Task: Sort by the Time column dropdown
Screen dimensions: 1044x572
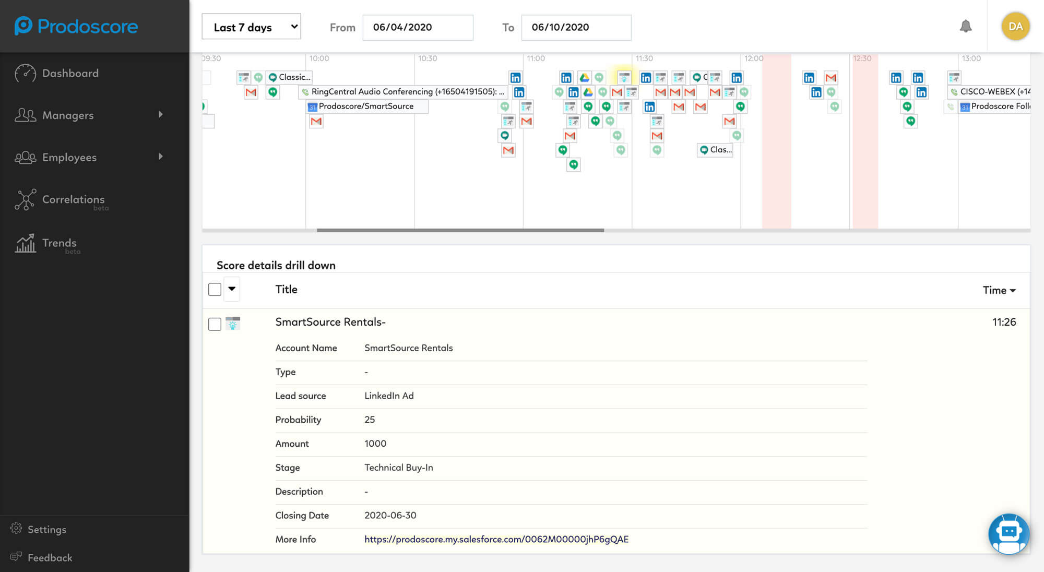Action: 999,290
